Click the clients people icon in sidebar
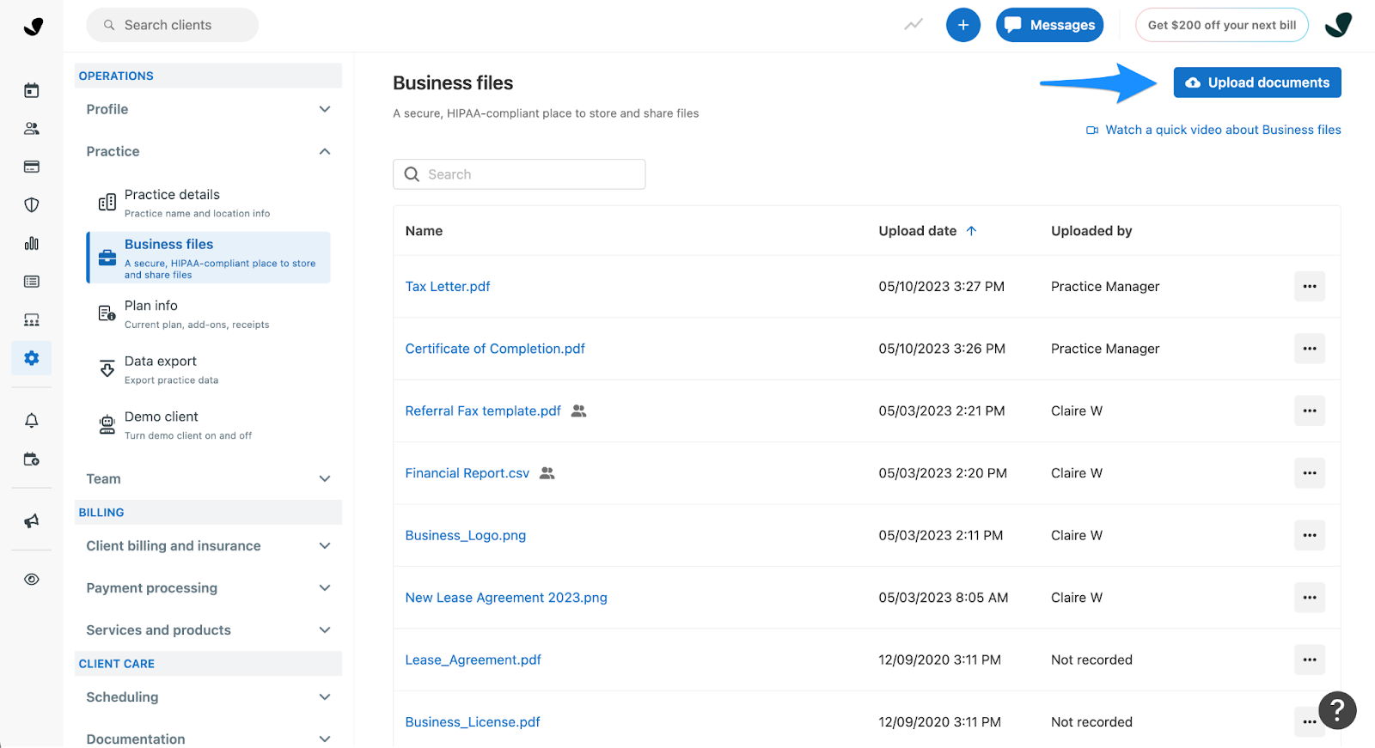The height and width of the screenshot is (748, 1375). [x=32, y=129]
